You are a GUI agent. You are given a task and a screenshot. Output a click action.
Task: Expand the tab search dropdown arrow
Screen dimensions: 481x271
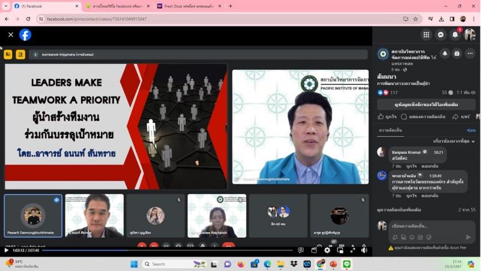pyautogui.click(x=6, y=6)
